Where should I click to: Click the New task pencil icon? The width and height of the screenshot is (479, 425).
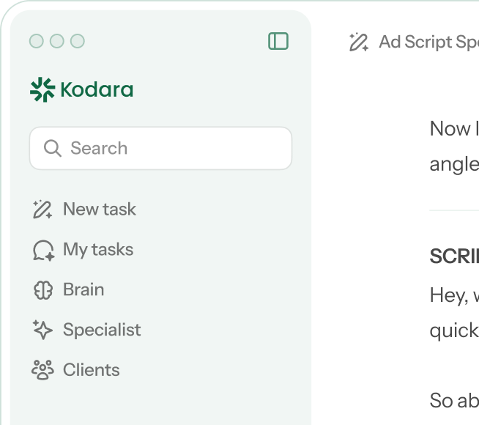point(42,210)
